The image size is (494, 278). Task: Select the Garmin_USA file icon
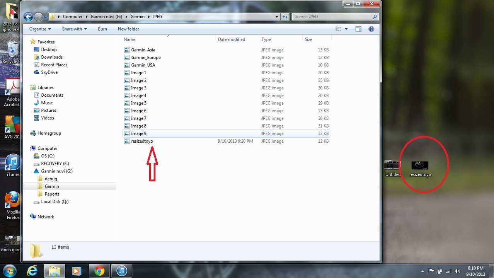click(x=127, y=65)
